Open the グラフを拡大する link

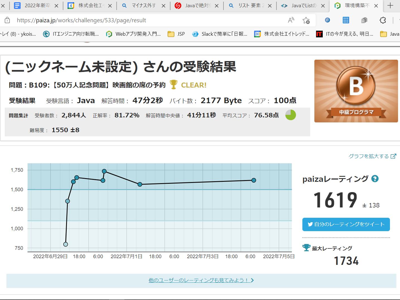tap(372, 156)
